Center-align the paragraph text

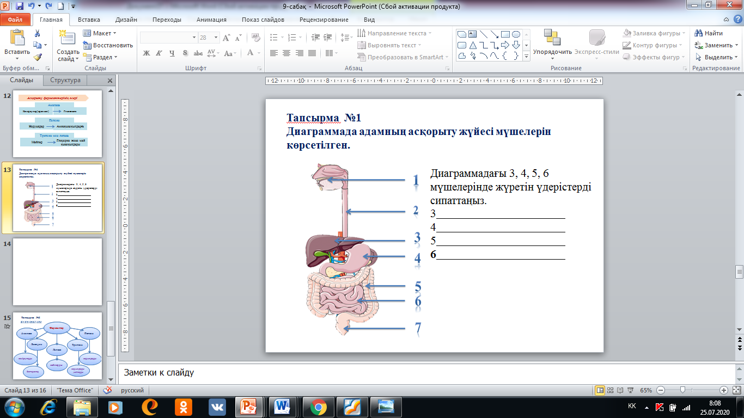pos(286,53)
